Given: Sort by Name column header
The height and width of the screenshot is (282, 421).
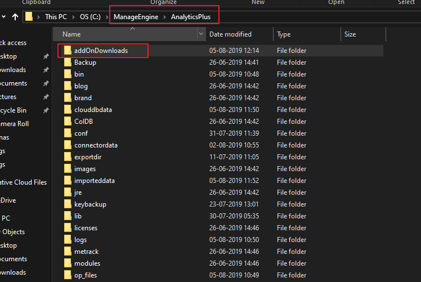Looking at the screenshot, I should coord(125,34).
